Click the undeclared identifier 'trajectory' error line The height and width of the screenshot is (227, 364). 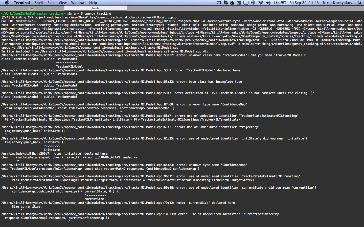(130, 127)
